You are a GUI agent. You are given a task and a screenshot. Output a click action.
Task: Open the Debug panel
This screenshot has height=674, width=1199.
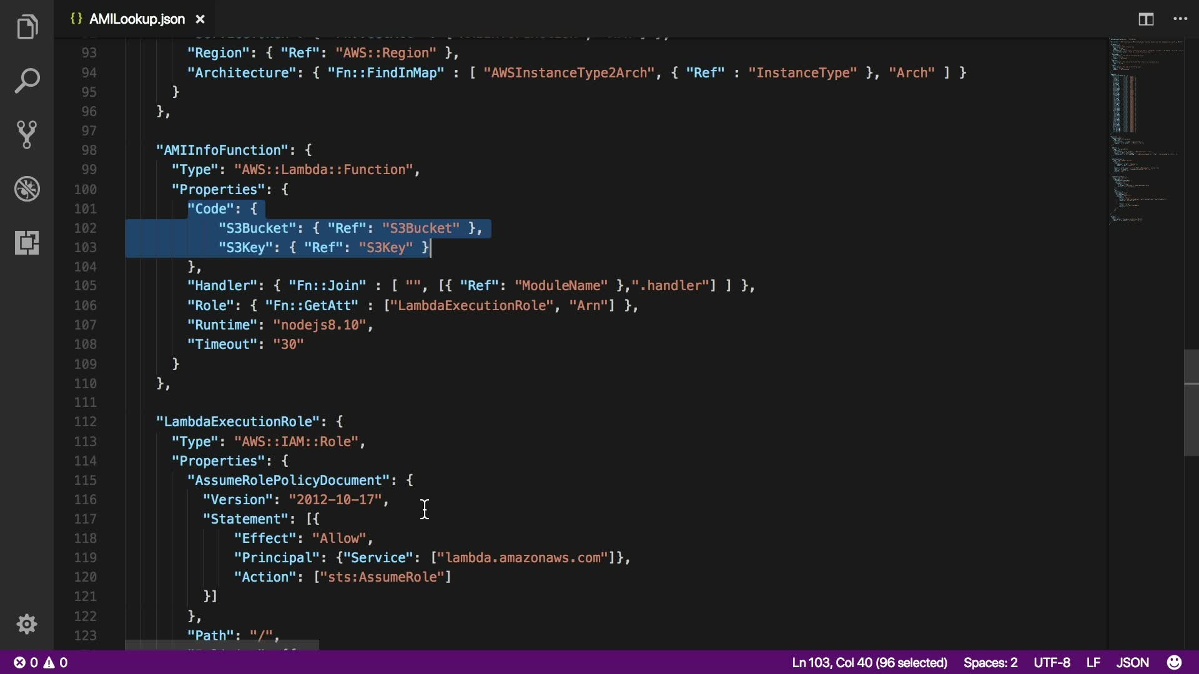point(27,188)
